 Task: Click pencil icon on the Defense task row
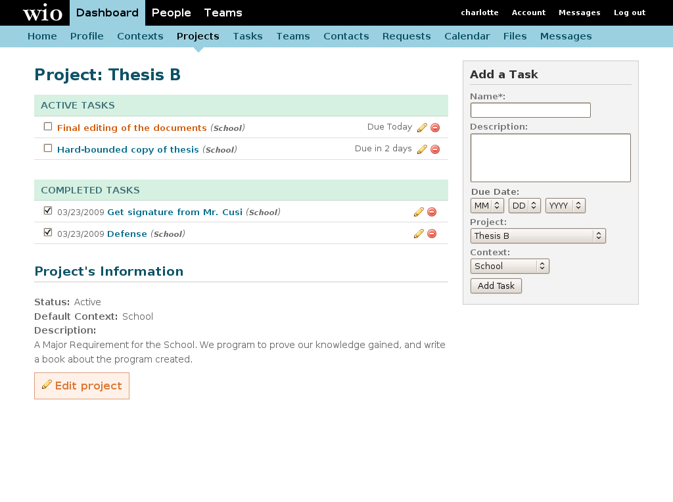(x=419, y=234)
